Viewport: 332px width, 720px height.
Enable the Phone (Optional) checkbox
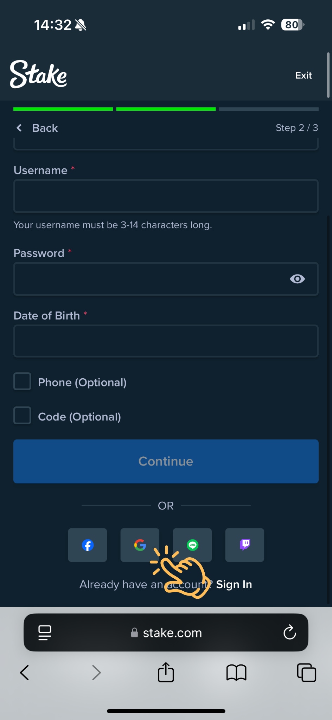click(22, 381)
